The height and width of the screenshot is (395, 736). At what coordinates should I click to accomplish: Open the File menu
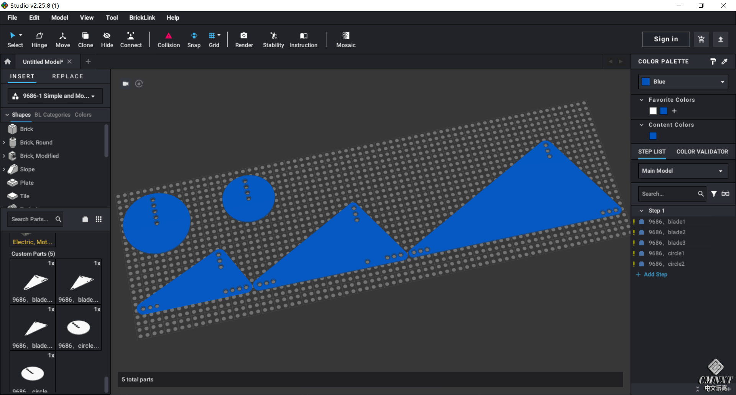[12, 18]
